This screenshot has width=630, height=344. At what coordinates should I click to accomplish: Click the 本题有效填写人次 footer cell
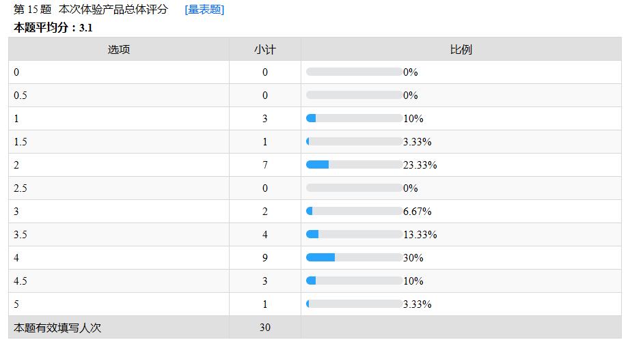point(57,328)
